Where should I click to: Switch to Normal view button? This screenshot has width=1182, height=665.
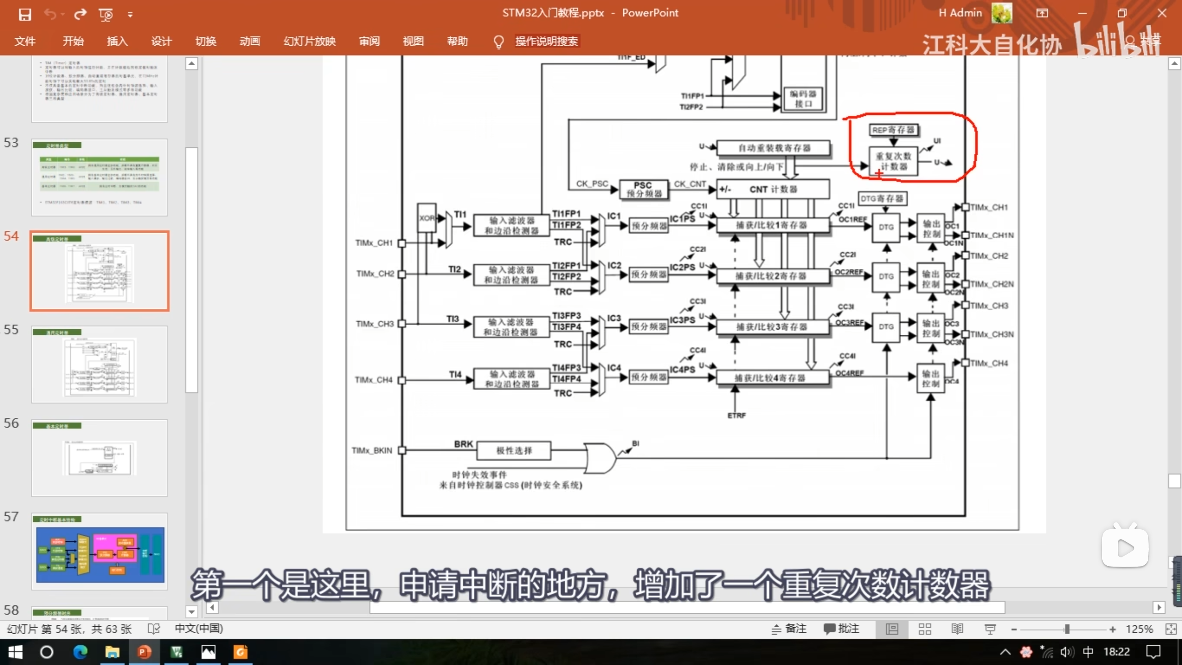[892, 629]
